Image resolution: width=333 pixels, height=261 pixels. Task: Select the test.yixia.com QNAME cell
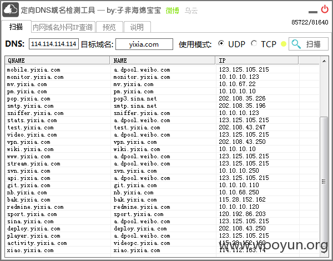[31, 128]
